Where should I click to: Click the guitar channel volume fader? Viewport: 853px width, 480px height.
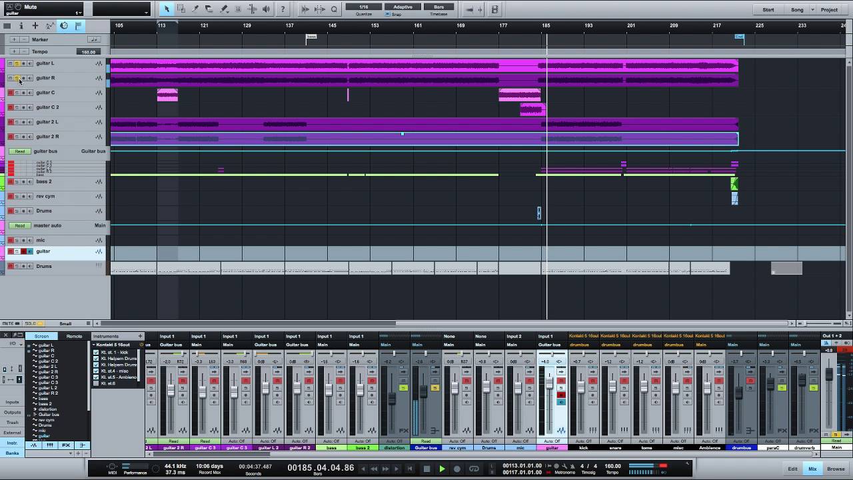click(x=550, y=381)
